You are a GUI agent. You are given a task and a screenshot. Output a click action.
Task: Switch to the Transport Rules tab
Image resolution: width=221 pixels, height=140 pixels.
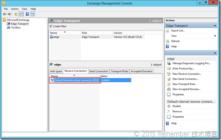(120, 71)
